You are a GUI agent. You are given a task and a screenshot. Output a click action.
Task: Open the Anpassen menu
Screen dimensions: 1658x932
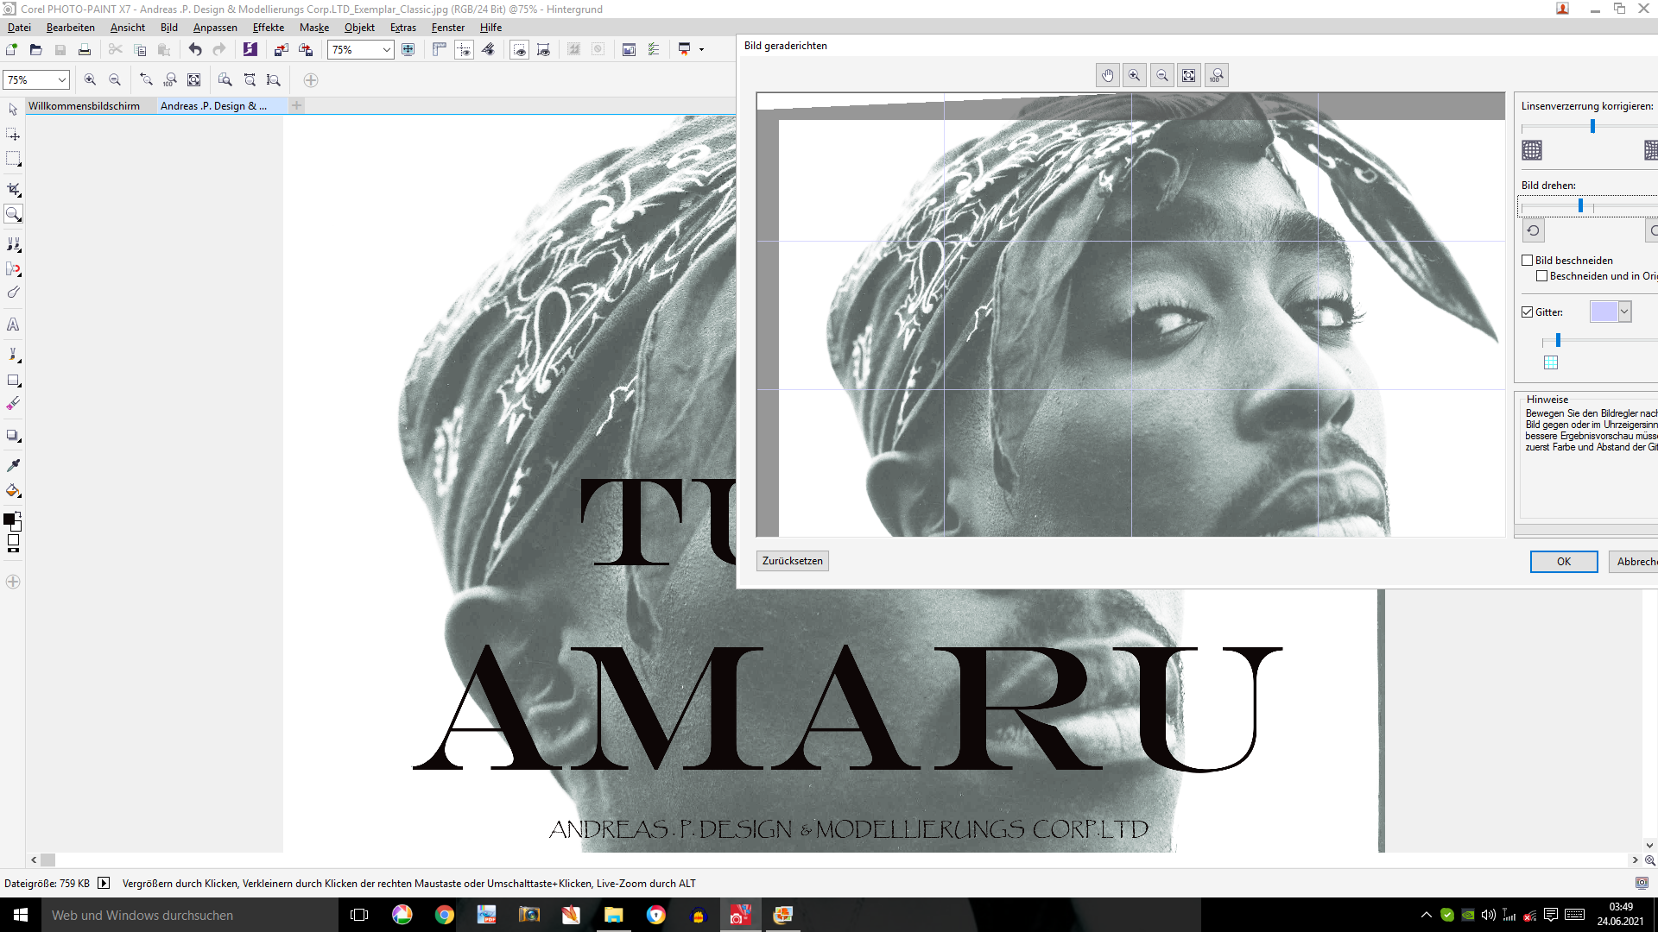pyautogui.click(x=215, y=28)
